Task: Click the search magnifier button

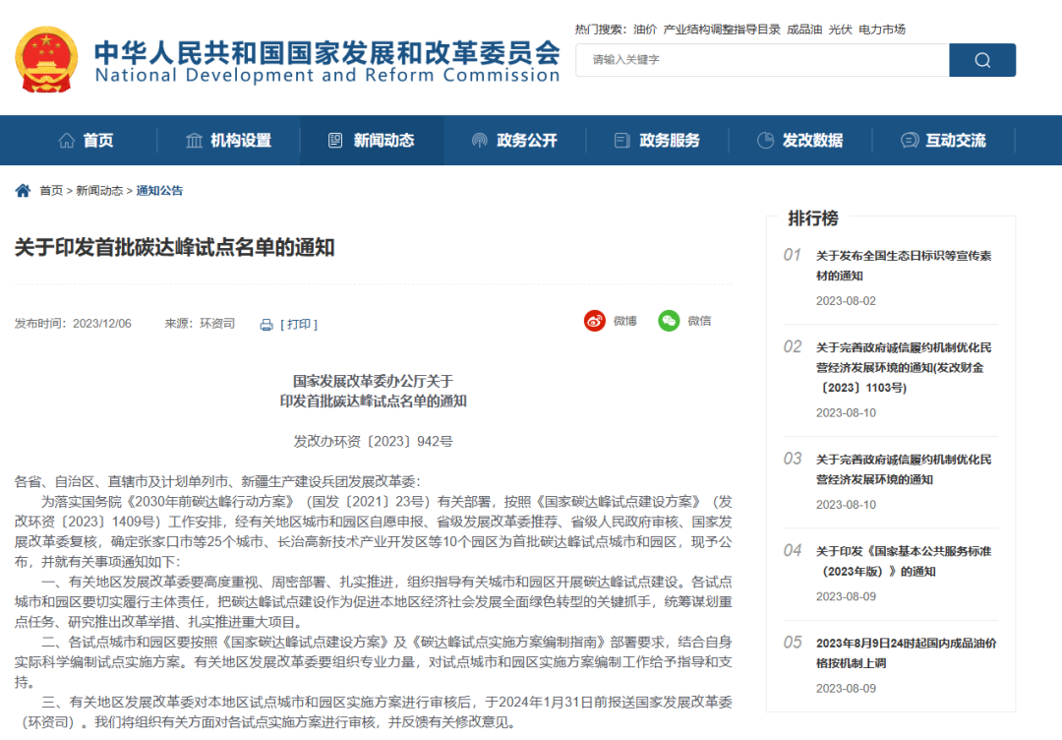Action: click(981, 60)
